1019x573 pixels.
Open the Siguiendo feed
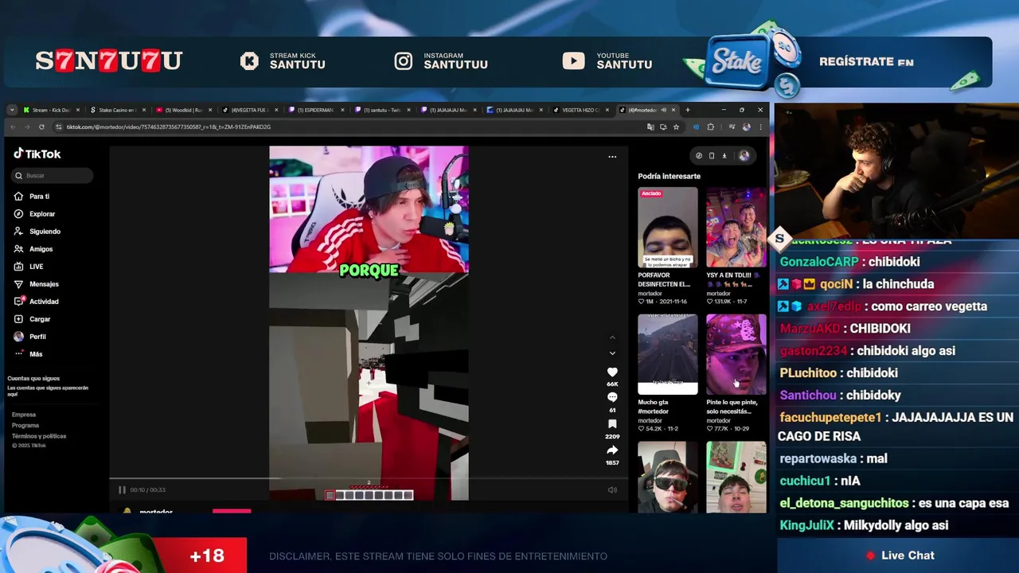[37, 232]
